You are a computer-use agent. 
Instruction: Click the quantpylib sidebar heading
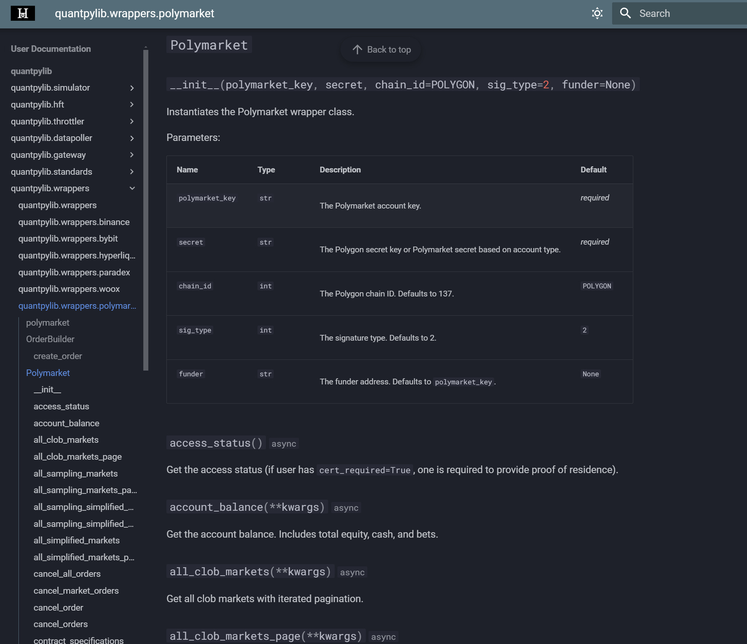(x=31, y=71)
